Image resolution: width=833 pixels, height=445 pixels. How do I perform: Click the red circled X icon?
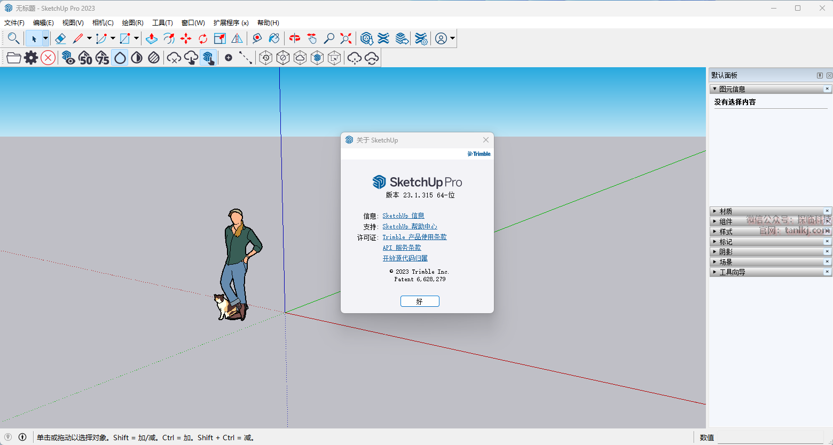pos(48,58)
